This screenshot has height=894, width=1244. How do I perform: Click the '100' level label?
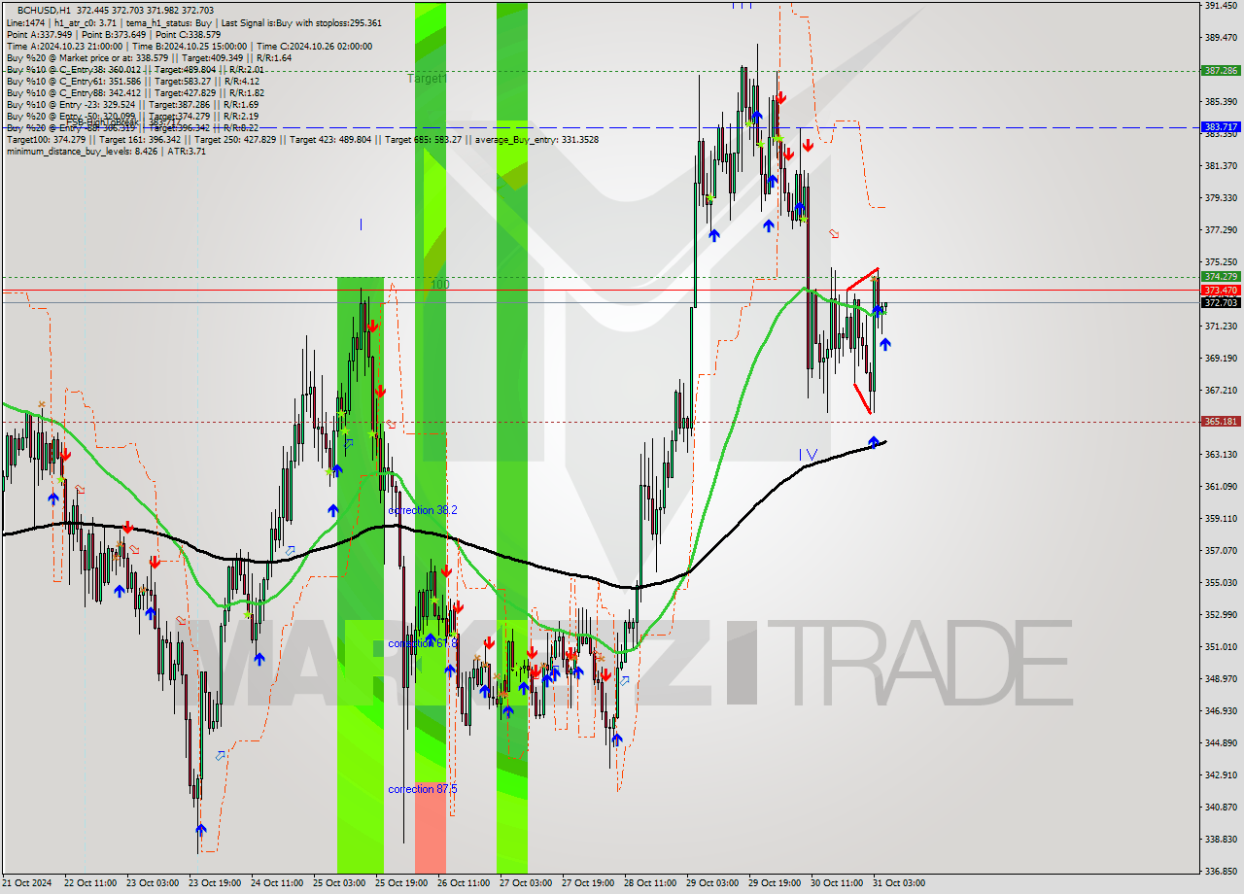tap(439, 284)
